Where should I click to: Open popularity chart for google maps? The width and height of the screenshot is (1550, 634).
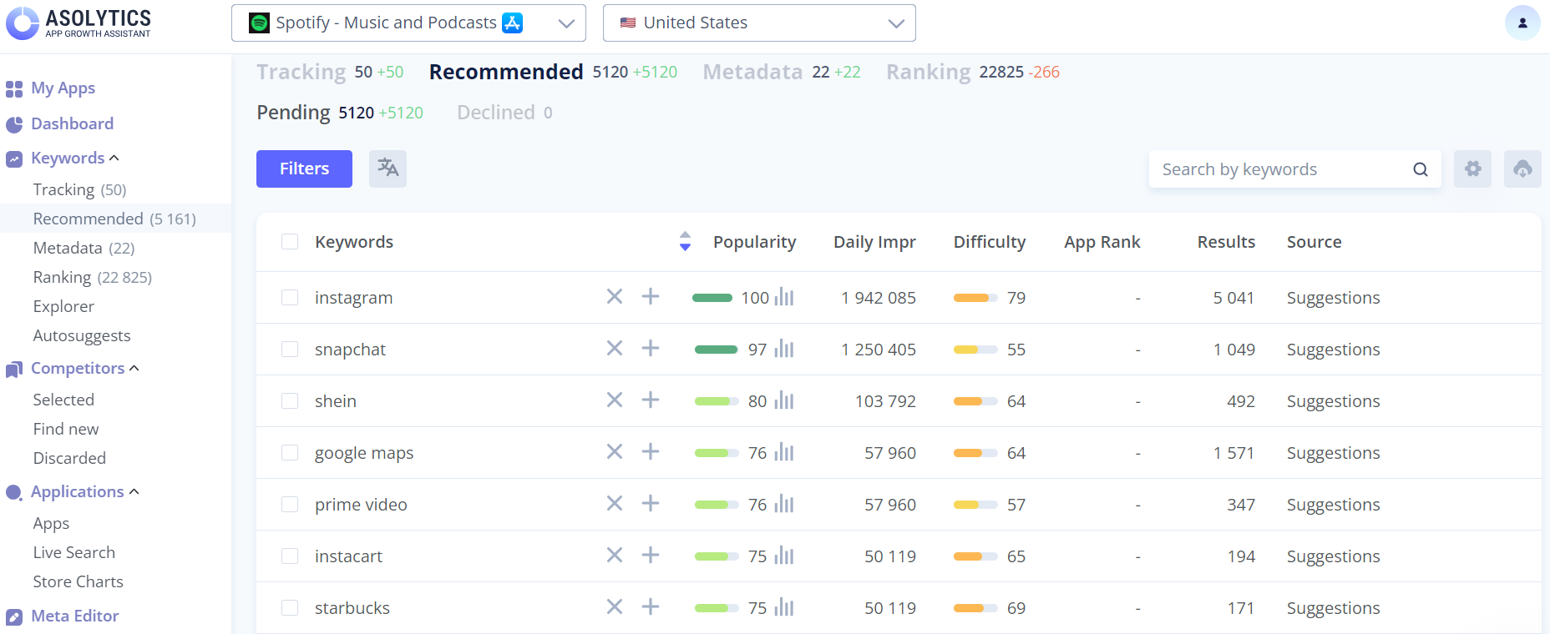coord(784,452)
